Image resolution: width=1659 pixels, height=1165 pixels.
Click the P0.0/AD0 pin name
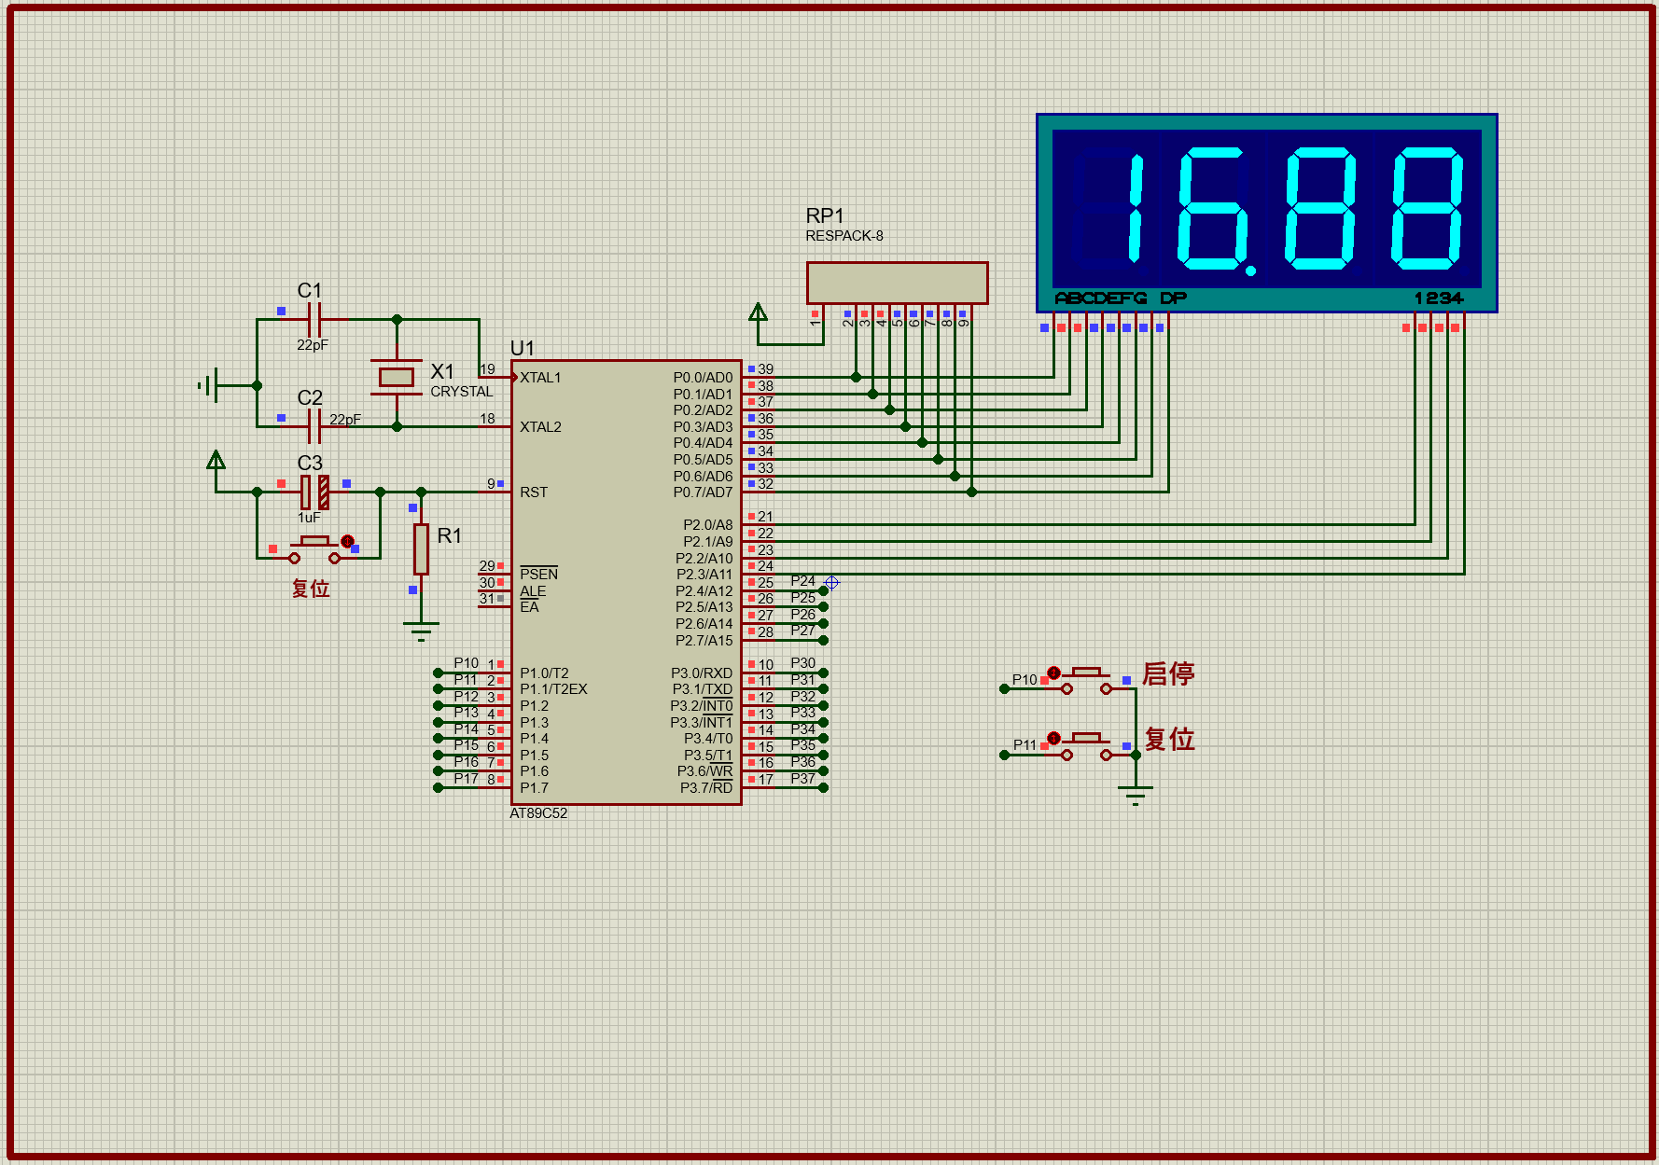click(703, 378)
